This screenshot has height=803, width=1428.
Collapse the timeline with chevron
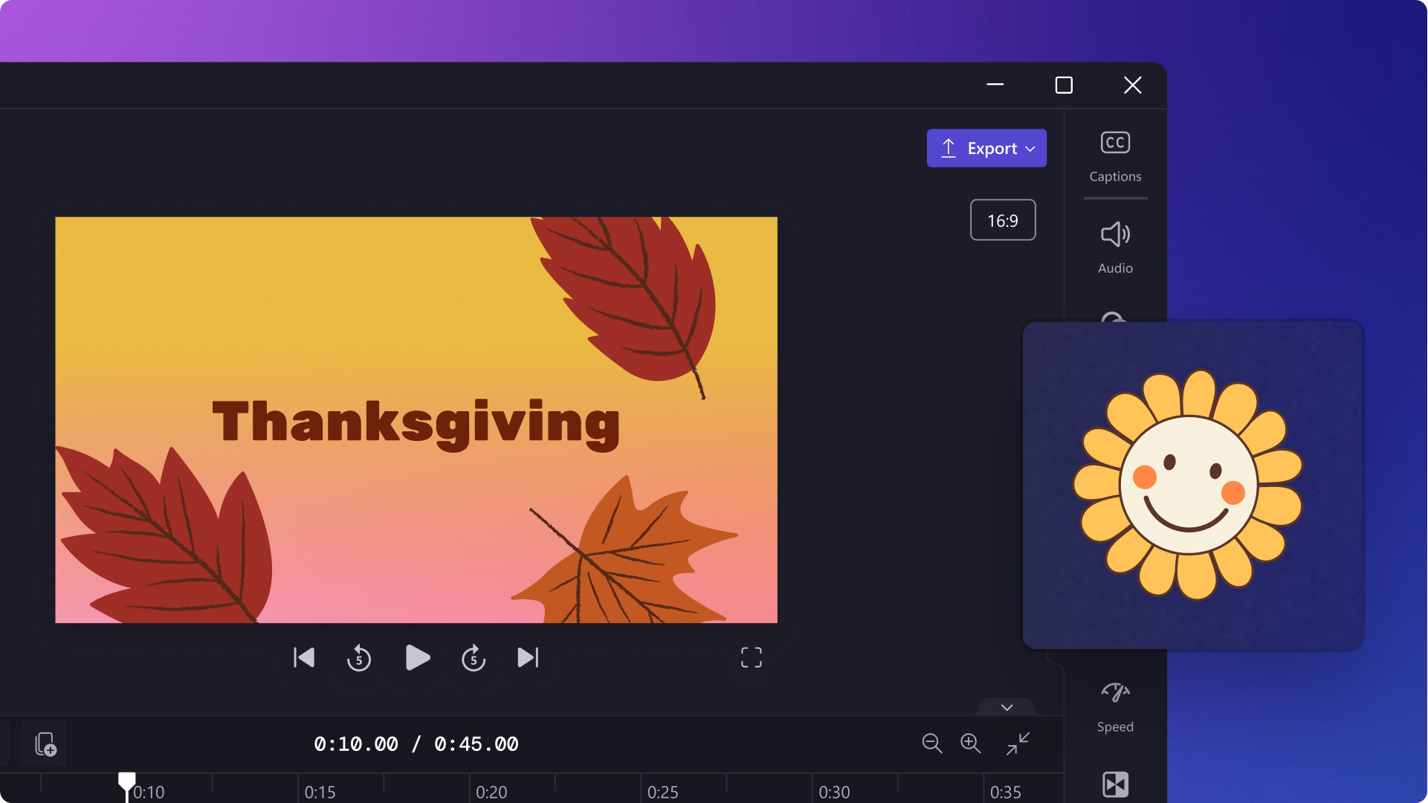(1007, 707)
